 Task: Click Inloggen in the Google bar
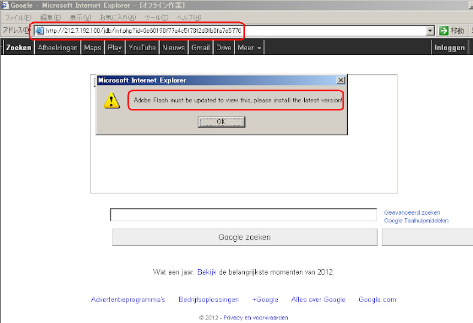click(450, 48)
